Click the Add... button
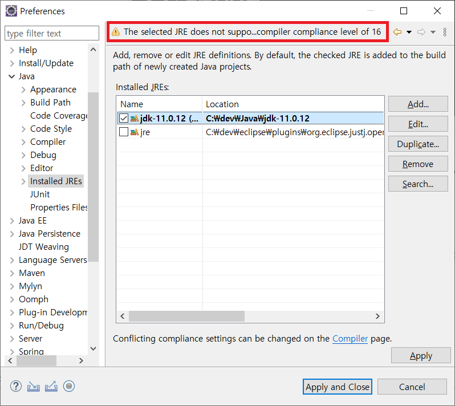Image resolution: width=455 pixels, height=406 pixels. 418,104
